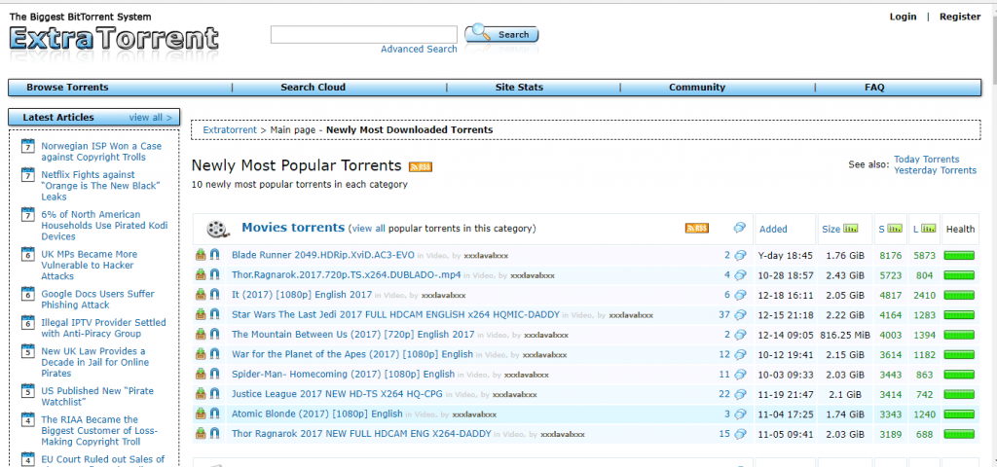Read Illegal IPTV Provider Settled article
Screen dimensions: 997x467
[103, 328]
